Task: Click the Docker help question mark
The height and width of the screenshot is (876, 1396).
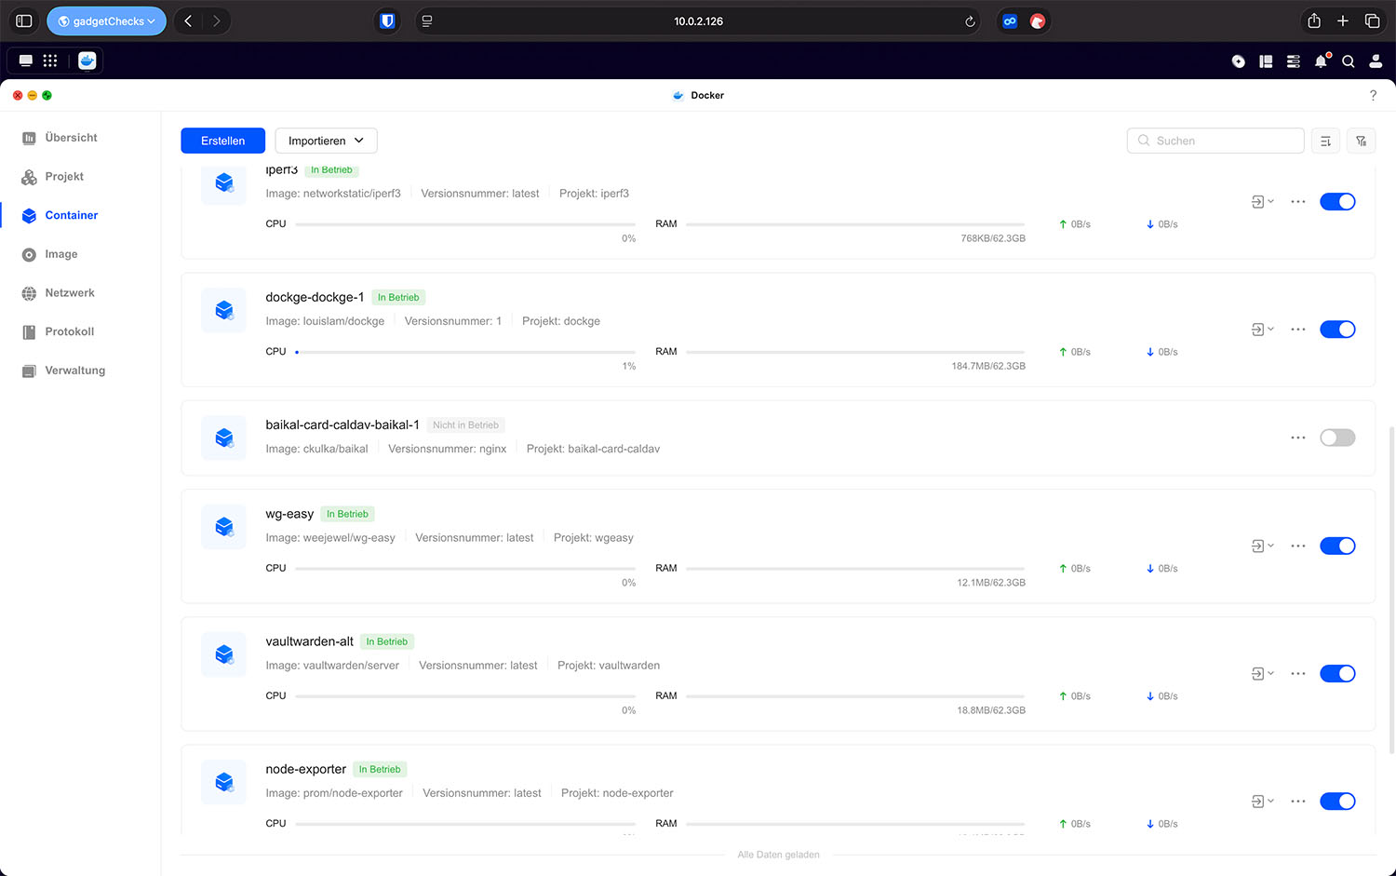Action: (x=1373, y=95)
